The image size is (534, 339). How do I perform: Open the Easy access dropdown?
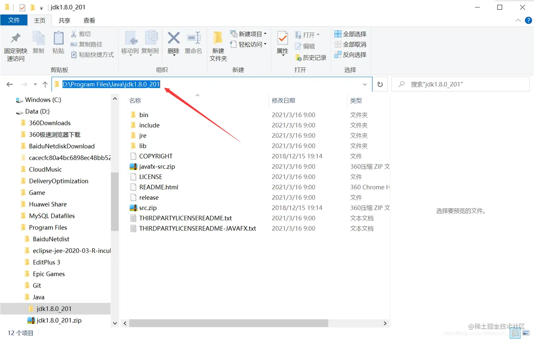(x=265, y=44)
